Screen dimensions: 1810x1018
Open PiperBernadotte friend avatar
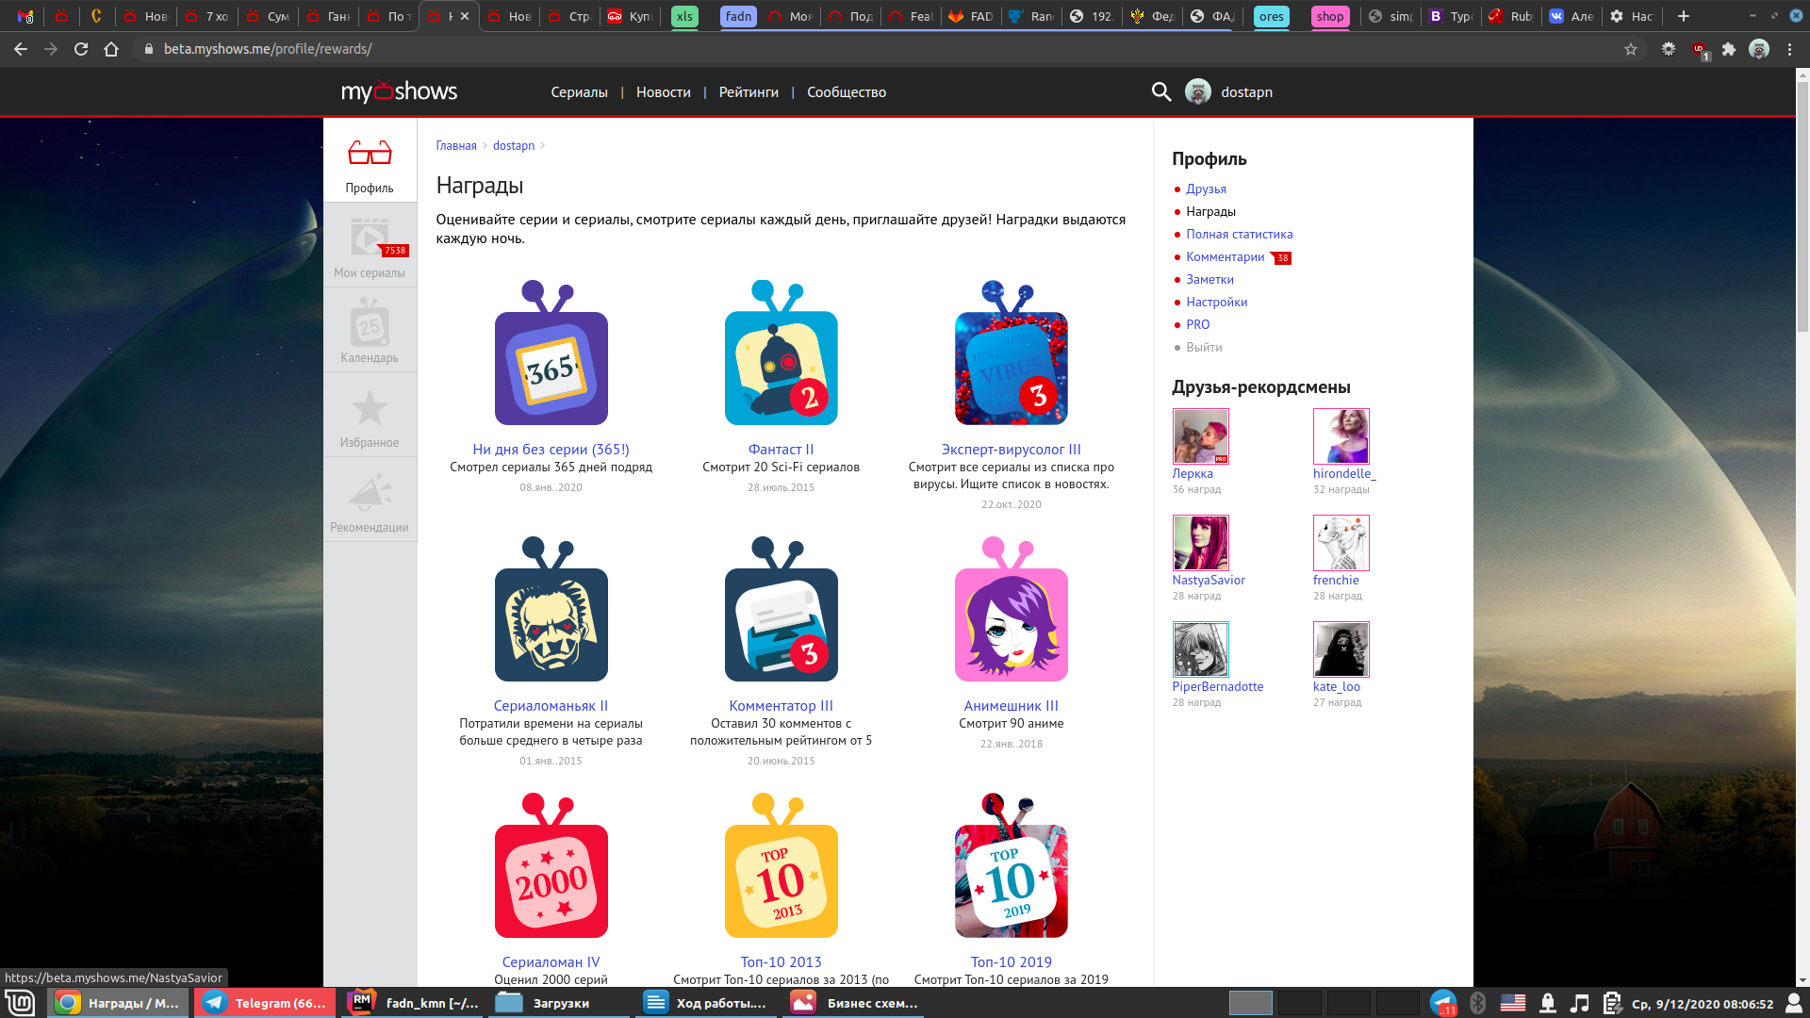click(1200, 649)
